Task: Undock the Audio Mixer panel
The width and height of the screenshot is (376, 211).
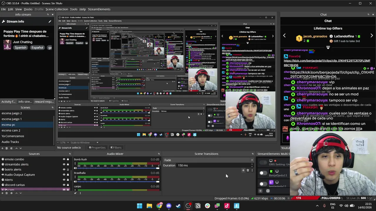Action: point(159,154)
